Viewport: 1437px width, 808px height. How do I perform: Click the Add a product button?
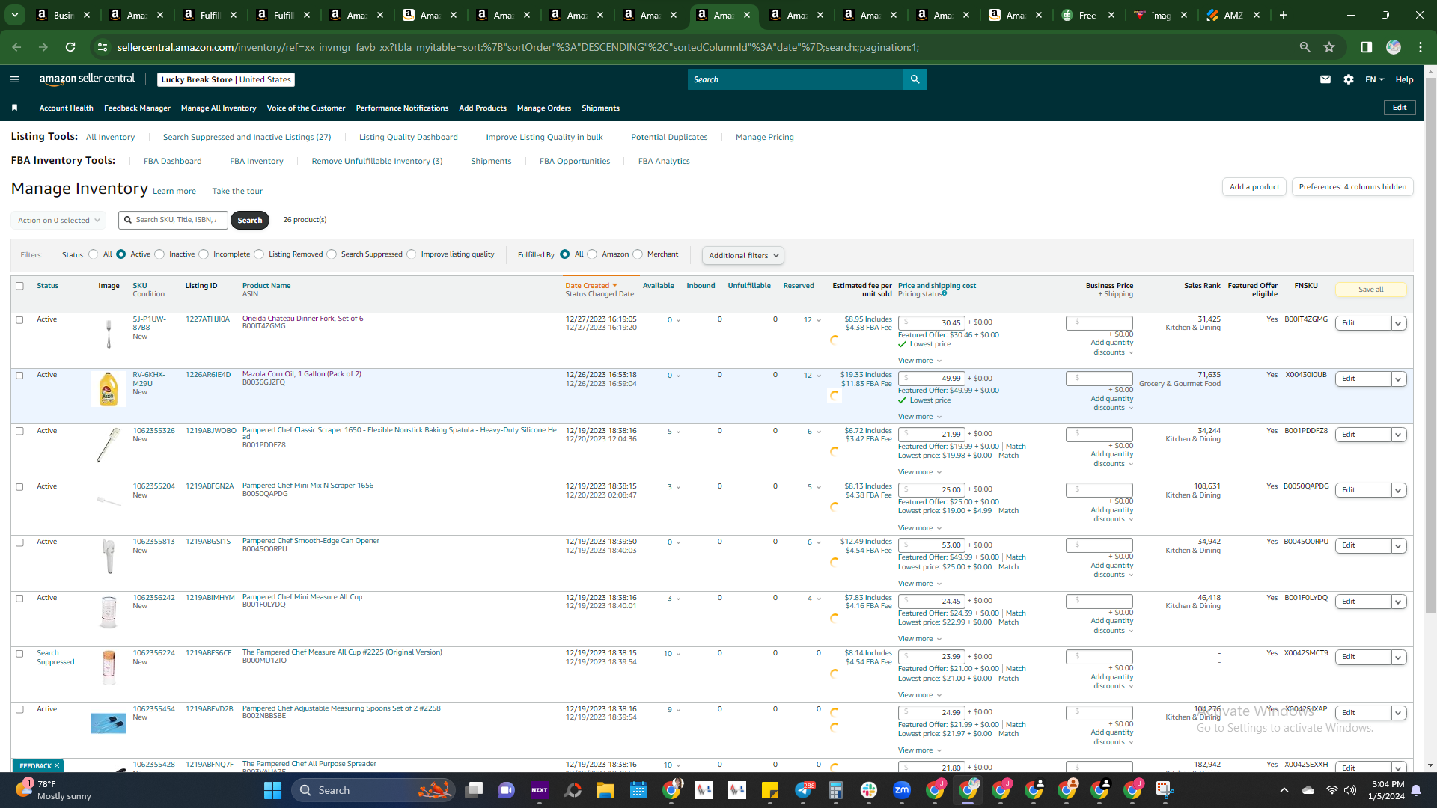coord(1254,187)
